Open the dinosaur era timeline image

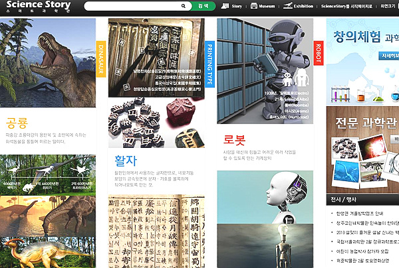tap(48, 175)
